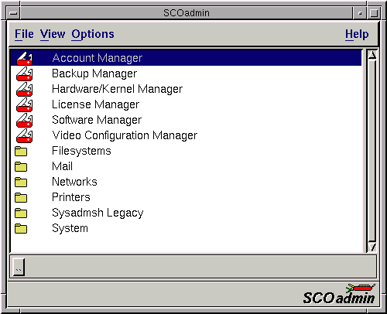Open the File menu
The image size is (387, 314).
24,34
